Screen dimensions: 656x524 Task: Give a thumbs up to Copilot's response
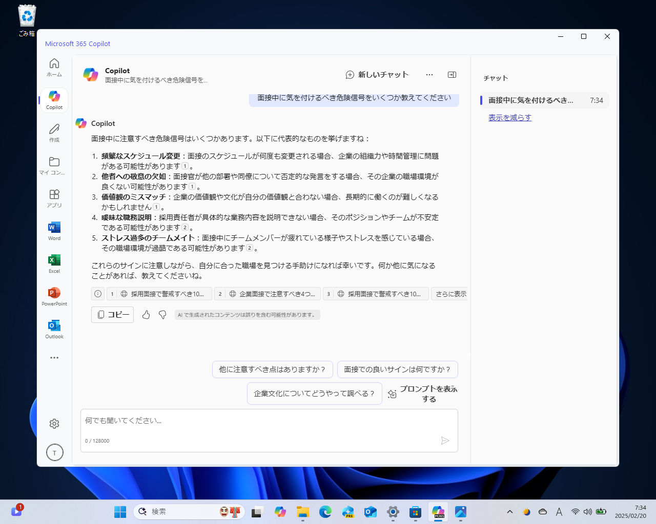pyautogui.click(x=146, y=315)
